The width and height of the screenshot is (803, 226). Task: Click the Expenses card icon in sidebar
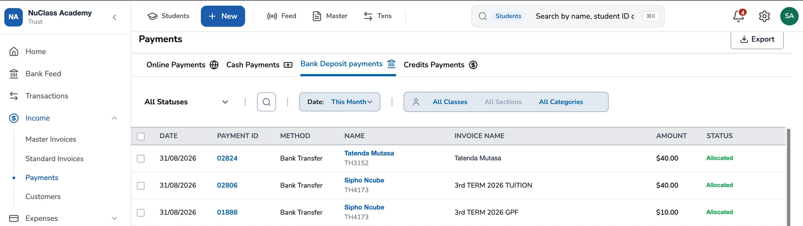tap(14, 218)
